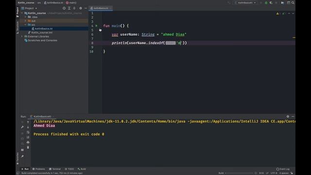Screen dimensions: 311x175
Task: Click the "Ahmed Diaa" console output
Action: pos(44,126)
